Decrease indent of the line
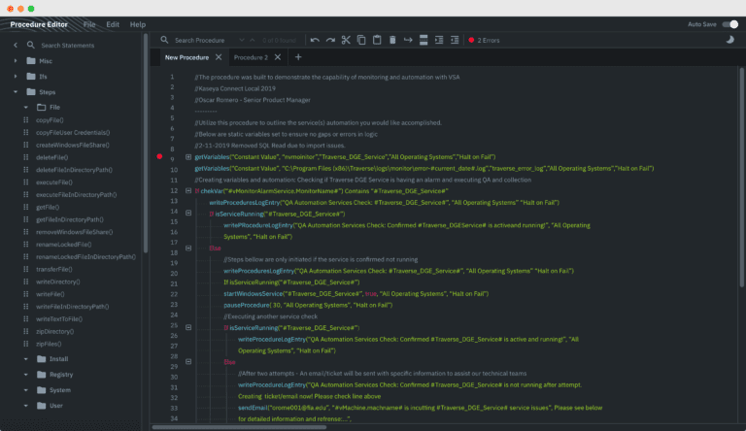The width and height of the screenshot is (746, 431). [455, 40]
